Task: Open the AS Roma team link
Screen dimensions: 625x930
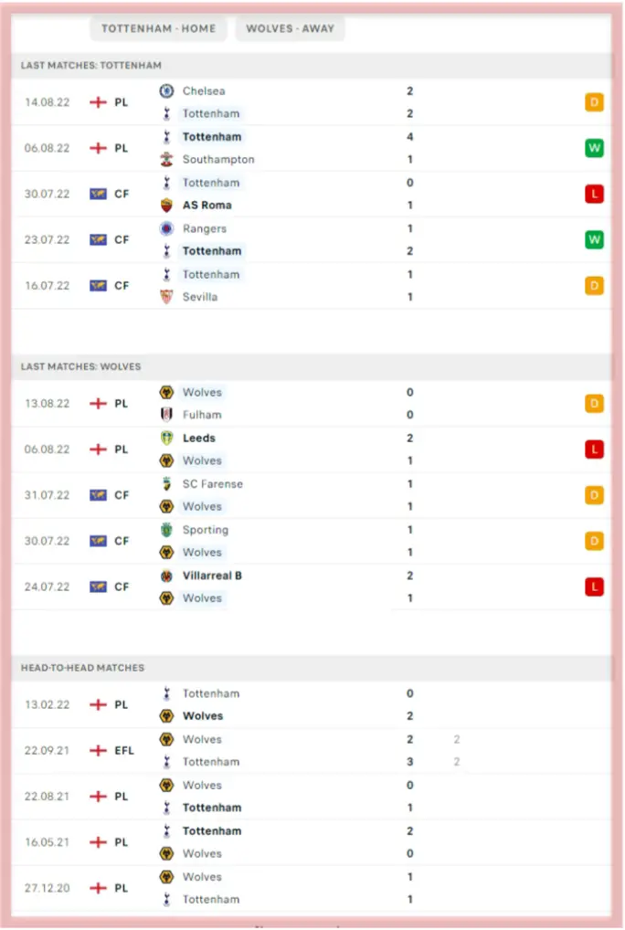Action: click(x=207, y=206)
